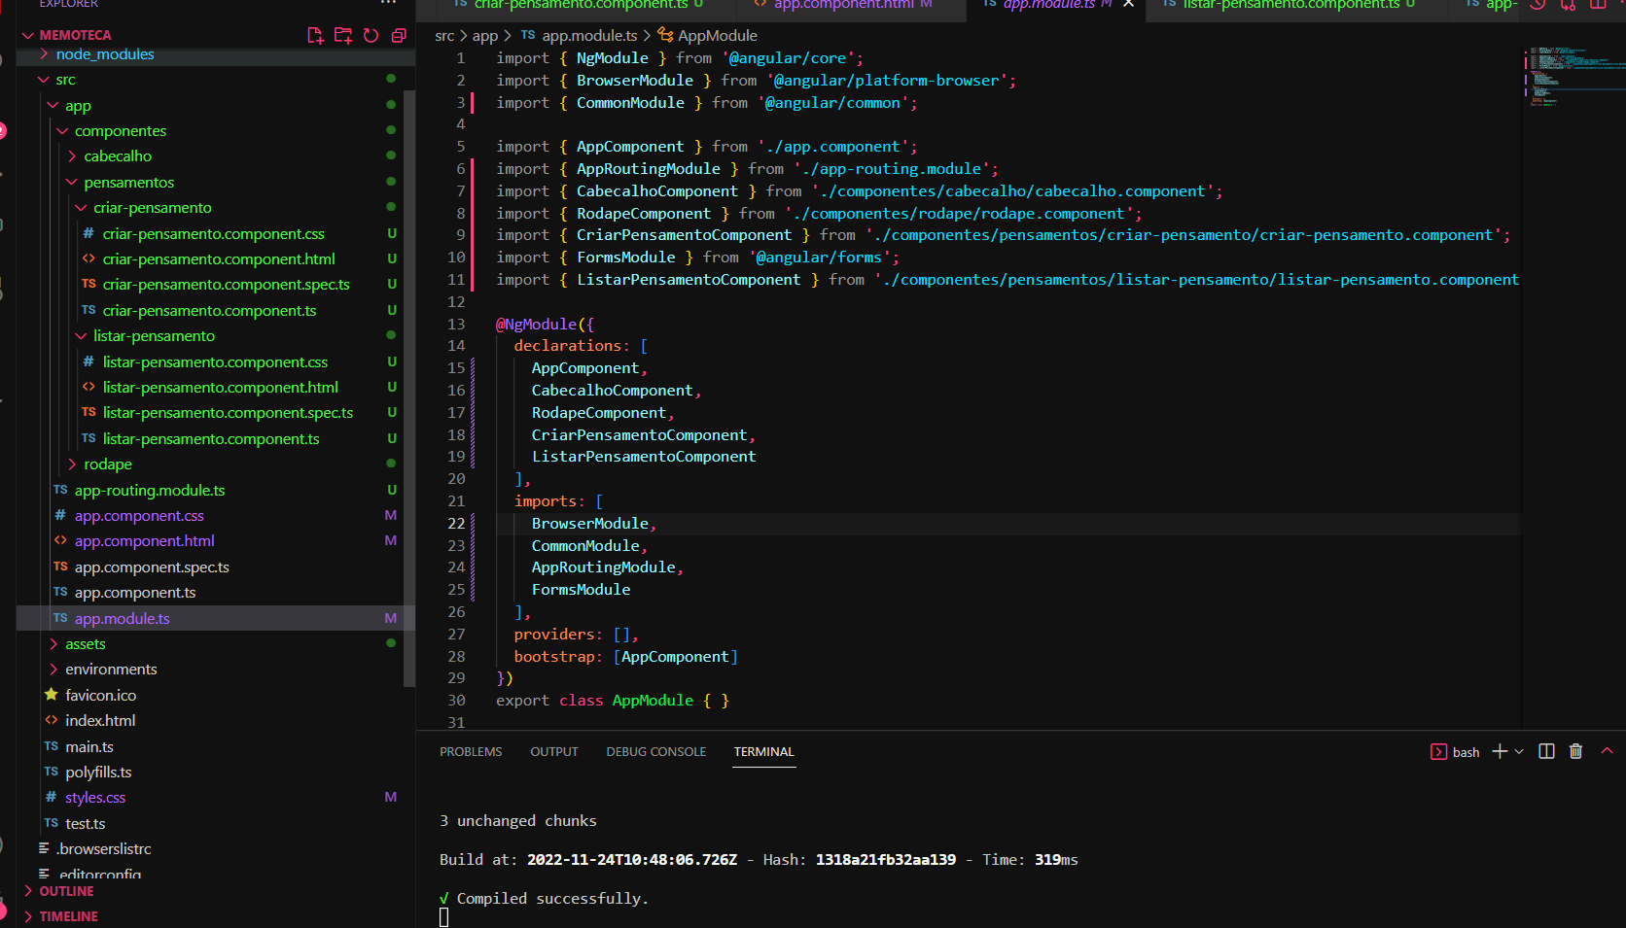Open criar-pensamento.component.spec.ts file
Image resolution: width=1626 pixels, height=928 pixels.
point(226,284)
